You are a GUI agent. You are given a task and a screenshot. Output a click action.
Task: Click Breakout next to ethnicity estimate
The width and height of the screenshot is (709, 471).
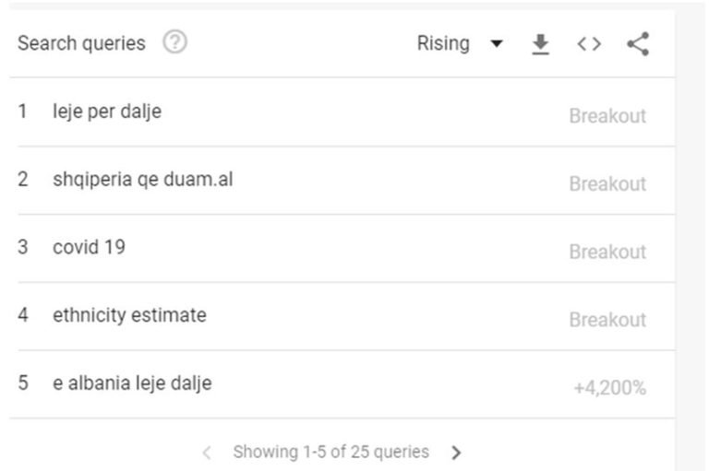607,320
